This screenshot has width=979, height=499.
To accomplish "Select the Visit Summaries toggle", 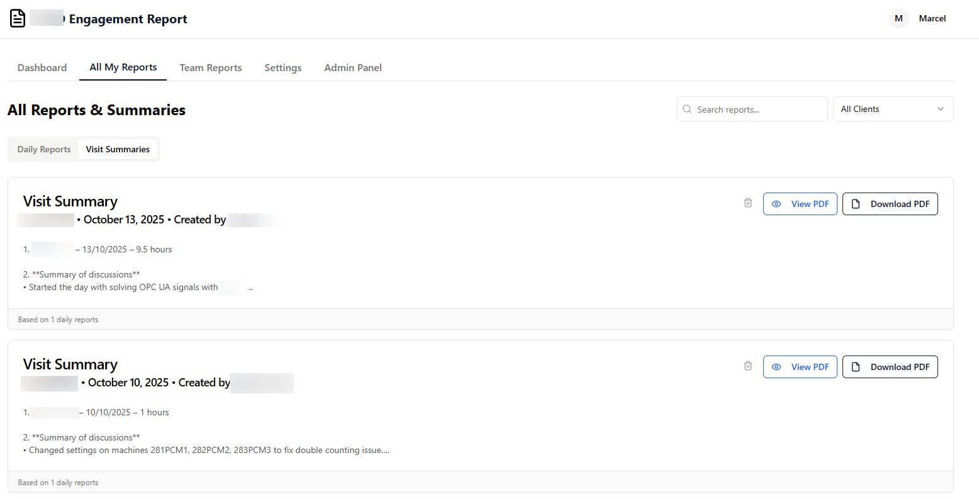I will [x=118, y=150].
